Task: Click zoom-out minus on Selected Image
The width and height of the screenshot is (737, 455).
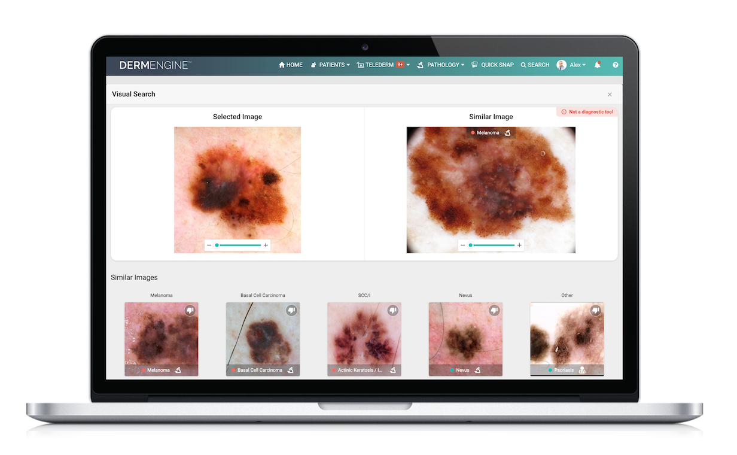Action: 209,245
